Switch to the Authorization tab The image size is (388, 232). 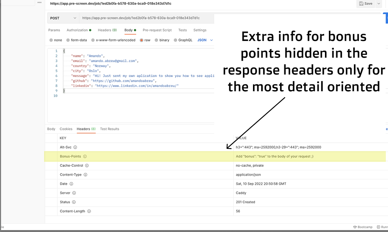click(x=79, y=30)
